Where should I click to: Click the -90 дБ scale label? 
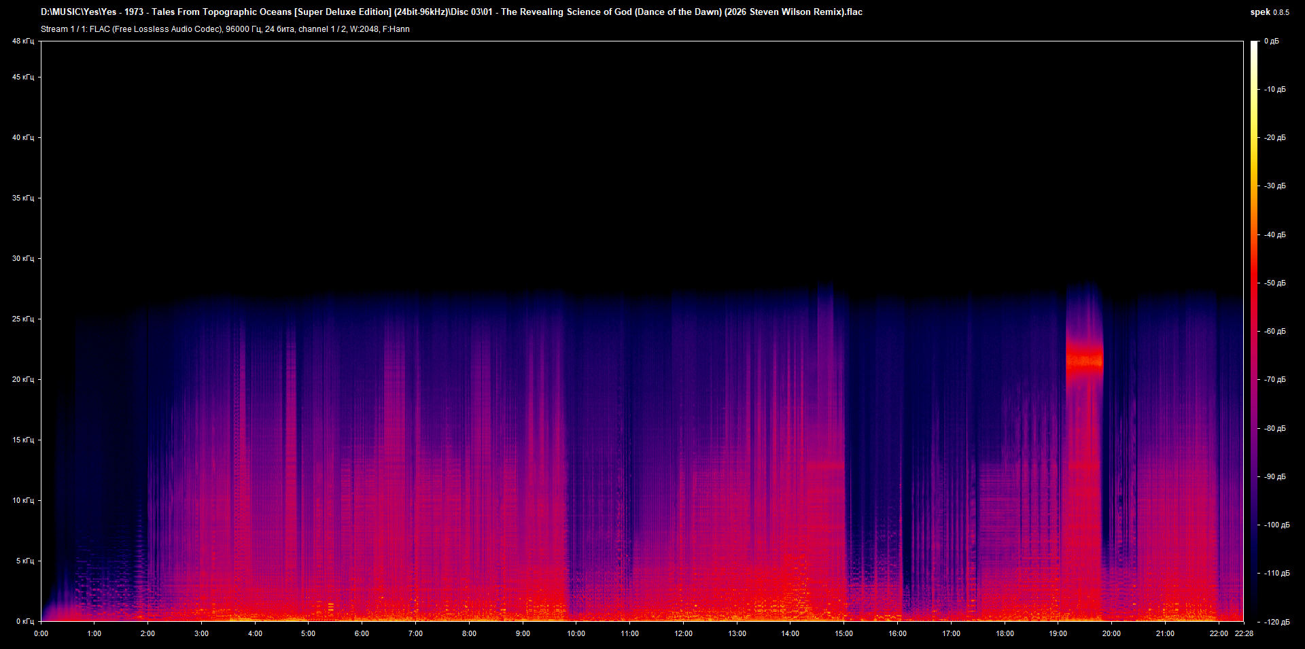tap(1275, 477)
